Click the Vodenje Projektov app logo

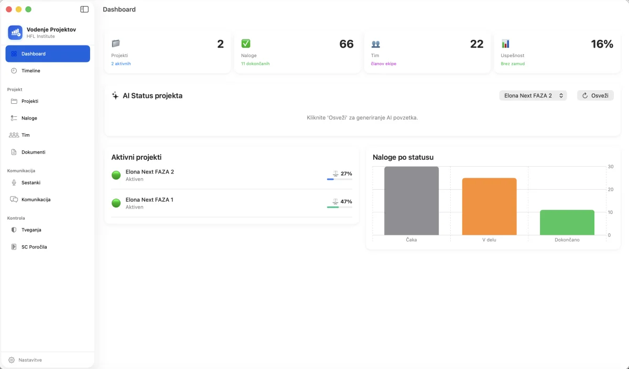(x=15, y=32)
